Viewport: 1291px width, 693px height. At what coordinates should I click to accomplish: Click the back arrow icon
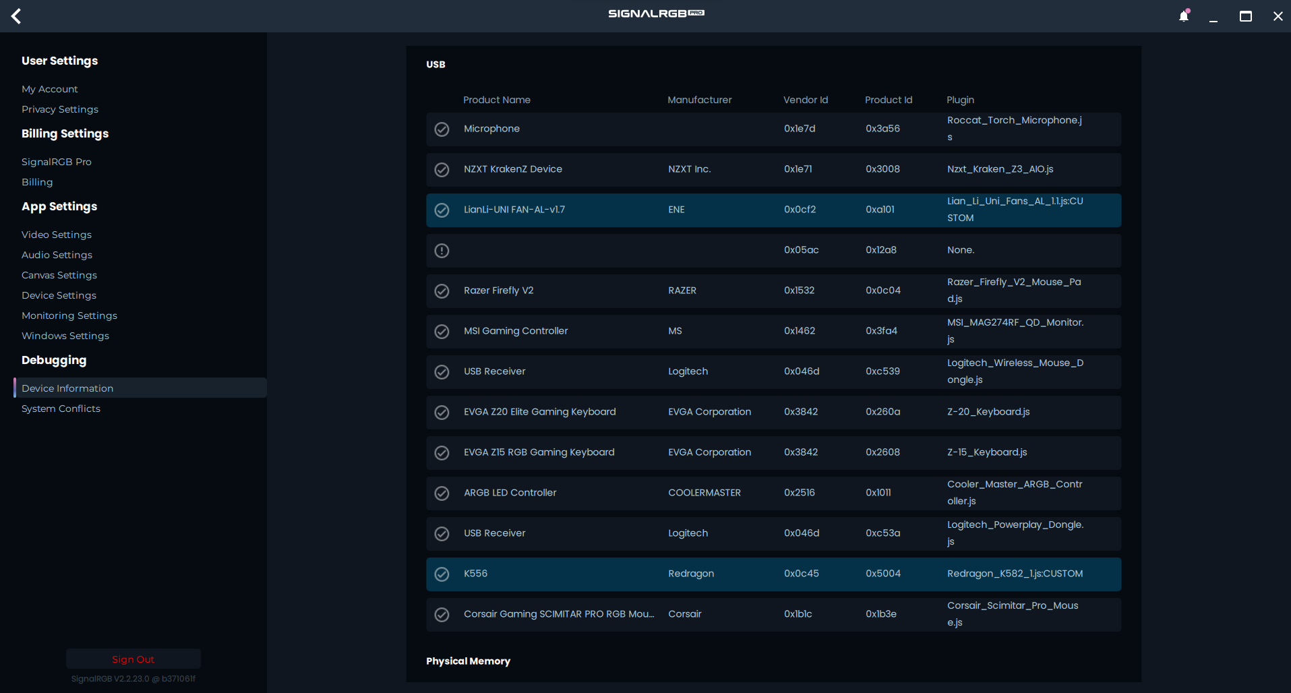[17, 16]
